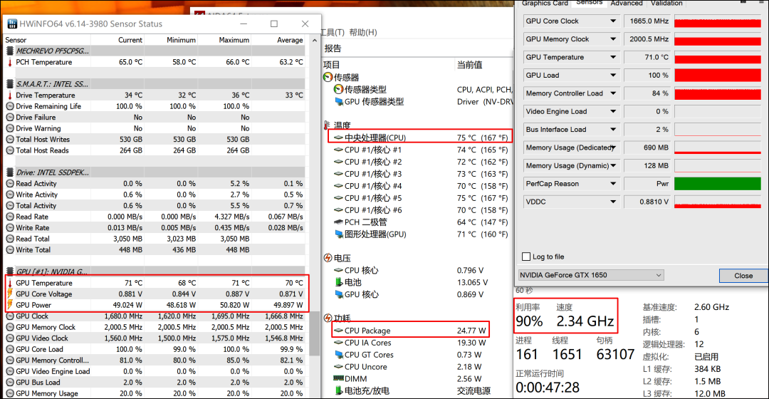
Task: Sort by the Maximum column header
Action: (x=234, y=40)
